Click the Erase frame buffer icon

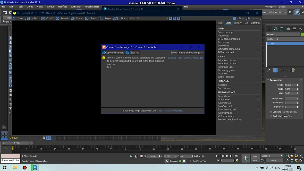[72, 18]
